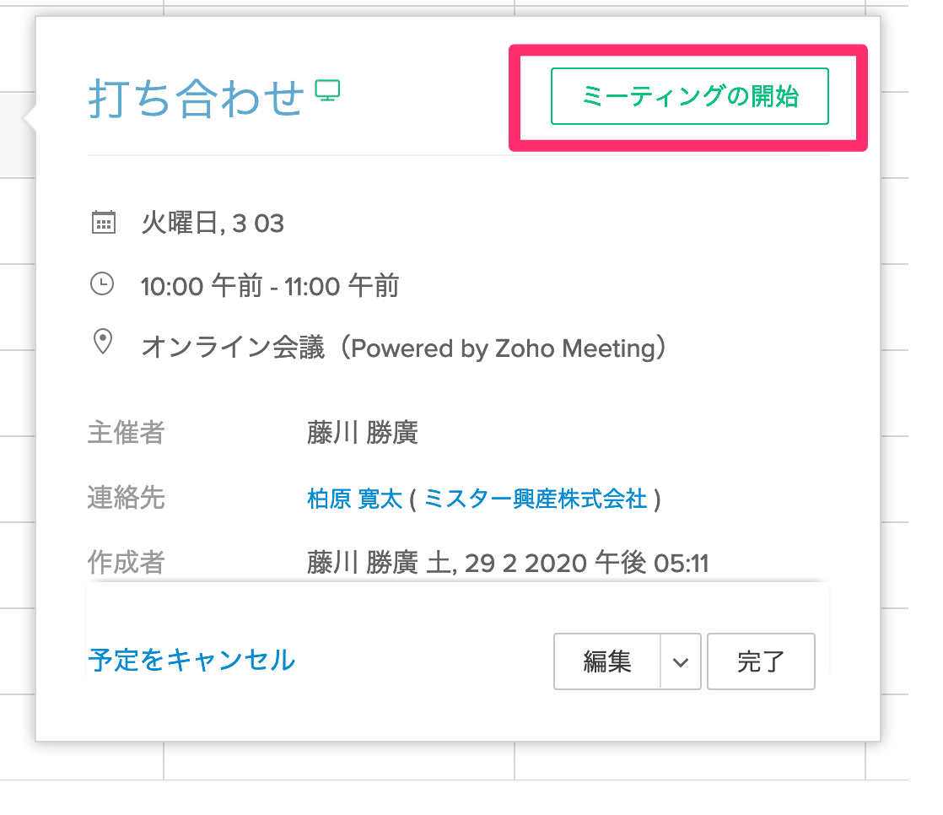Click the 完了 done button
This screenshot has width=943, height=815.
pos(761,661)
